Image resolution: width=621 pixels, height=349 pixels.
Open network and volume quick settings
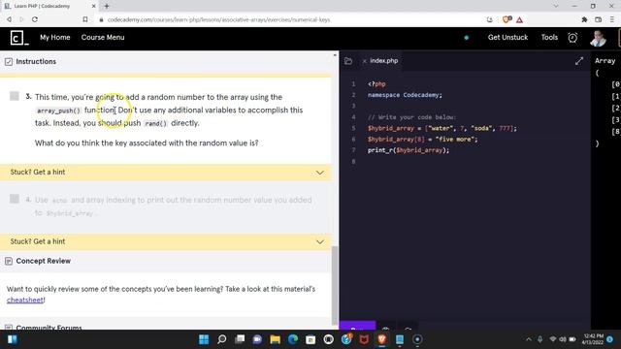[x=563, y=339]
